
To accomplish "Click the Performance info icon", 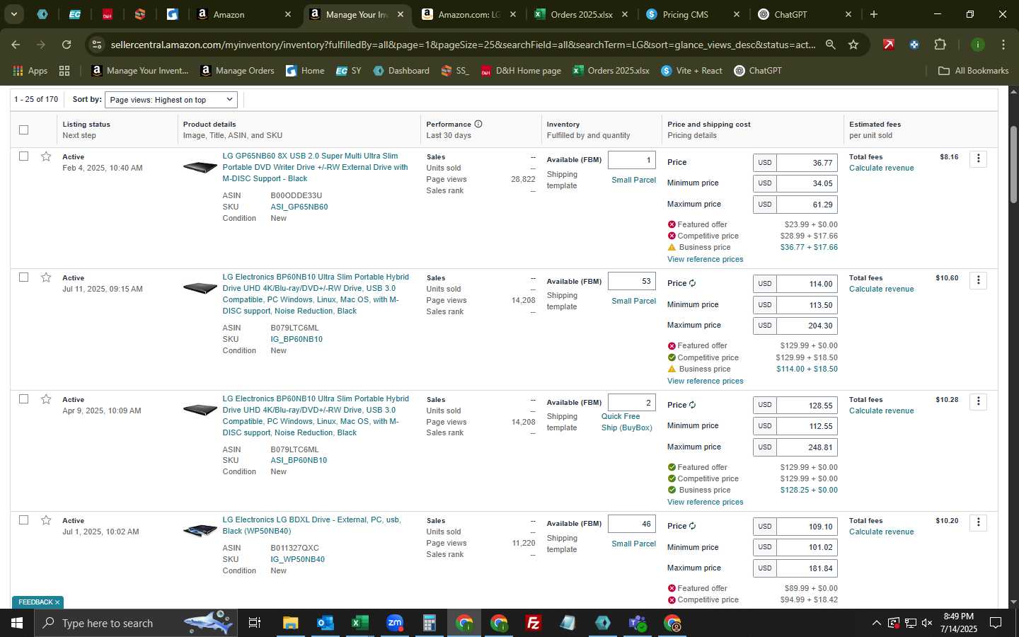I will point(478,124).
